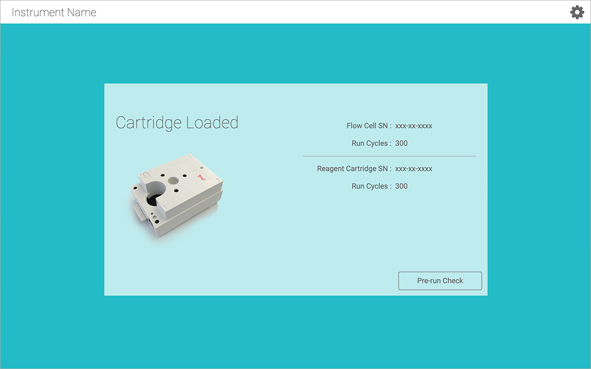Click the small round port on cartridge top
591x369 pixels.
tap(173, 181)
